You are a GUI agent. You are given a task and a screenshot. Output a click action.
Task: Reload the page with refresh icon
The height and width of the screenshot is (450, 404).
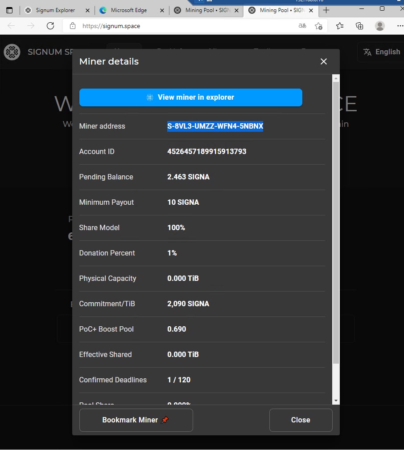click(50, 26)
